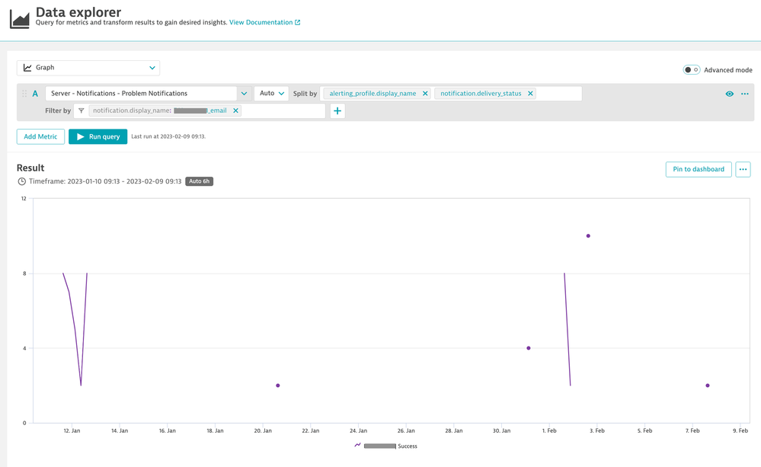Remove alerting_profile.display_name split tag

pyautogui.click(x=425, y=94)
